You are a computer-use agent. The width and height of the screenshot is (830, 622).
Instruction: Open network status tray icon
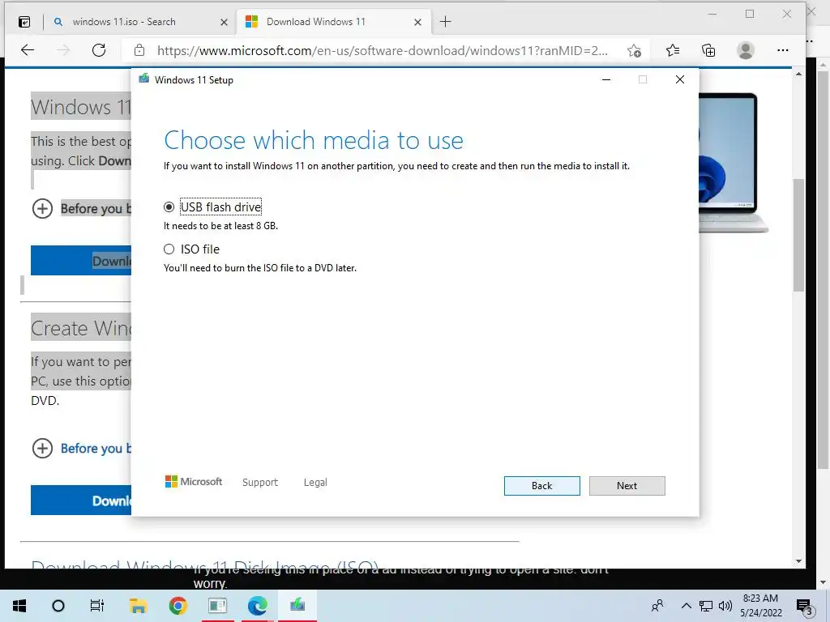point(706,606)
